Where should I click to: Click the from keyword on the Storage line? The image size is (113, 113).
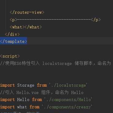pyautogui.click(x=42, y=85)
